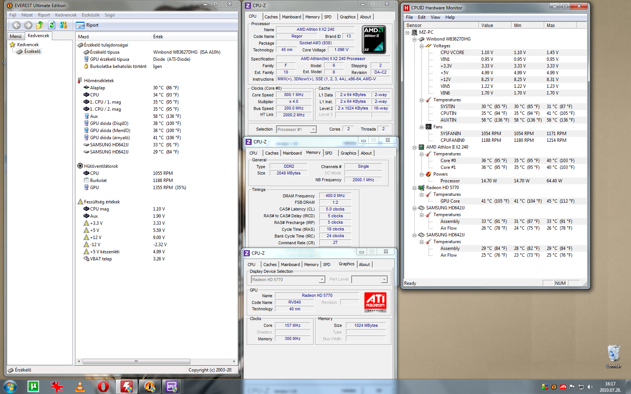This screenshot has width=631, height=394.
Task: Click the scrollbar right arrow in EVEREST
Action: 234,362
